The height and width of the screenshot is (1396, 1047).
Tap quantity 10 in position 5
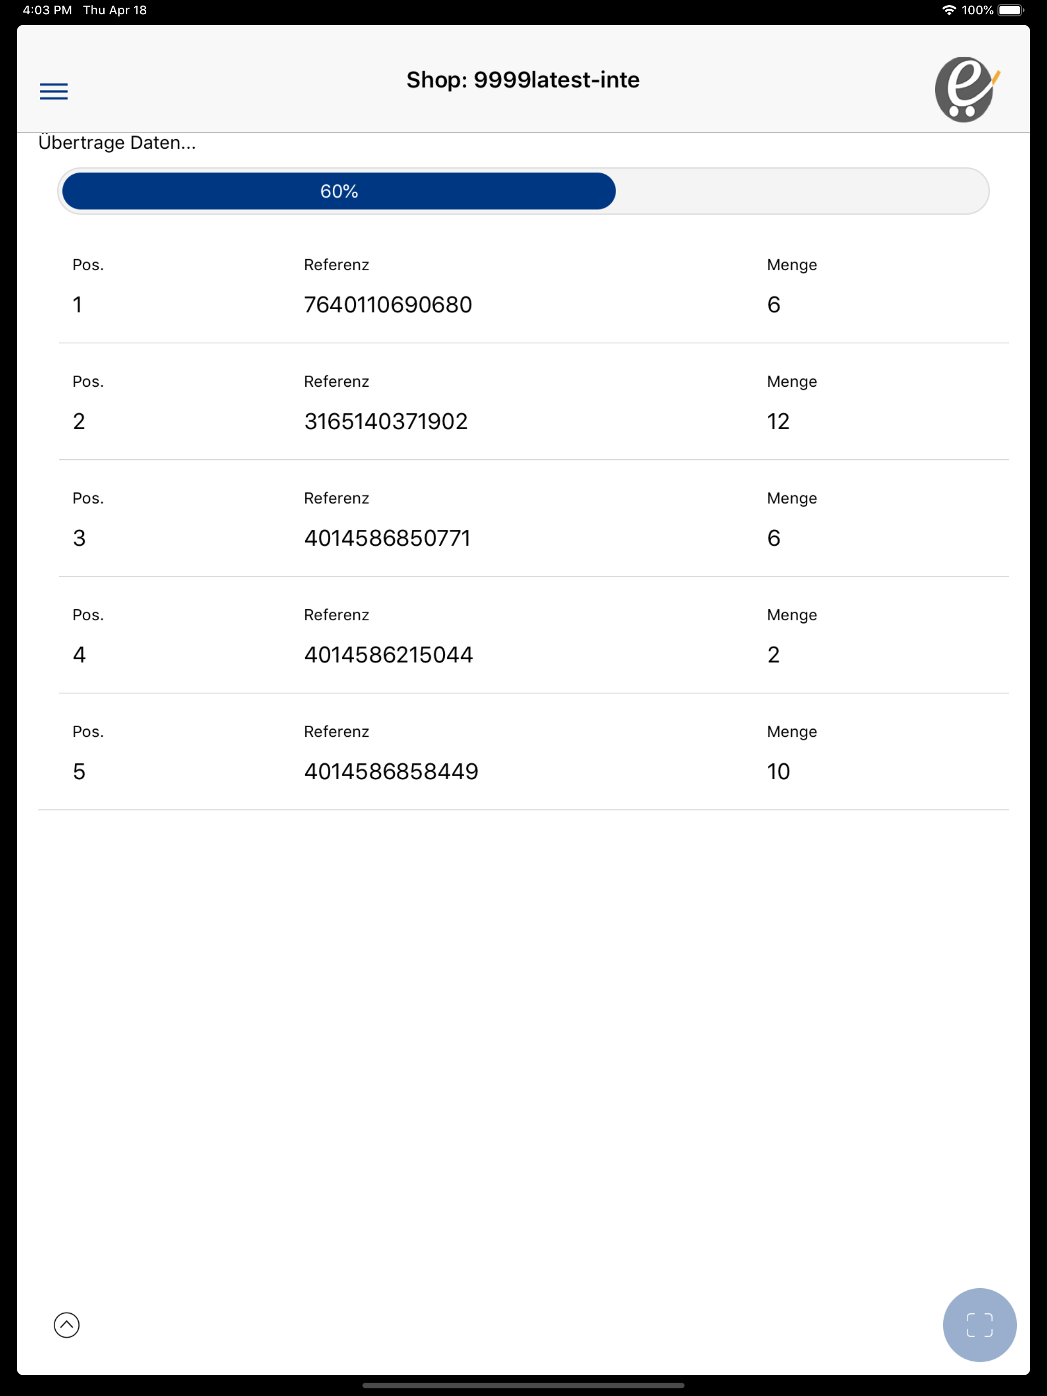[x=778, y=772]
